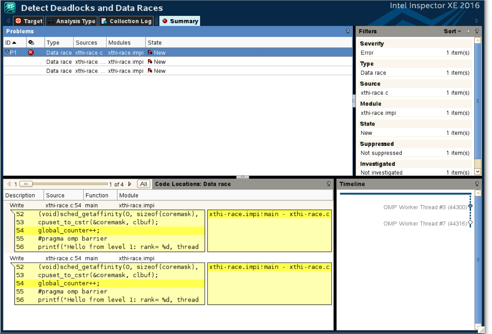This screenshot has width=492, height=334.
Task: Click the error severity icon on problem P1
Action: coord(30,52)
